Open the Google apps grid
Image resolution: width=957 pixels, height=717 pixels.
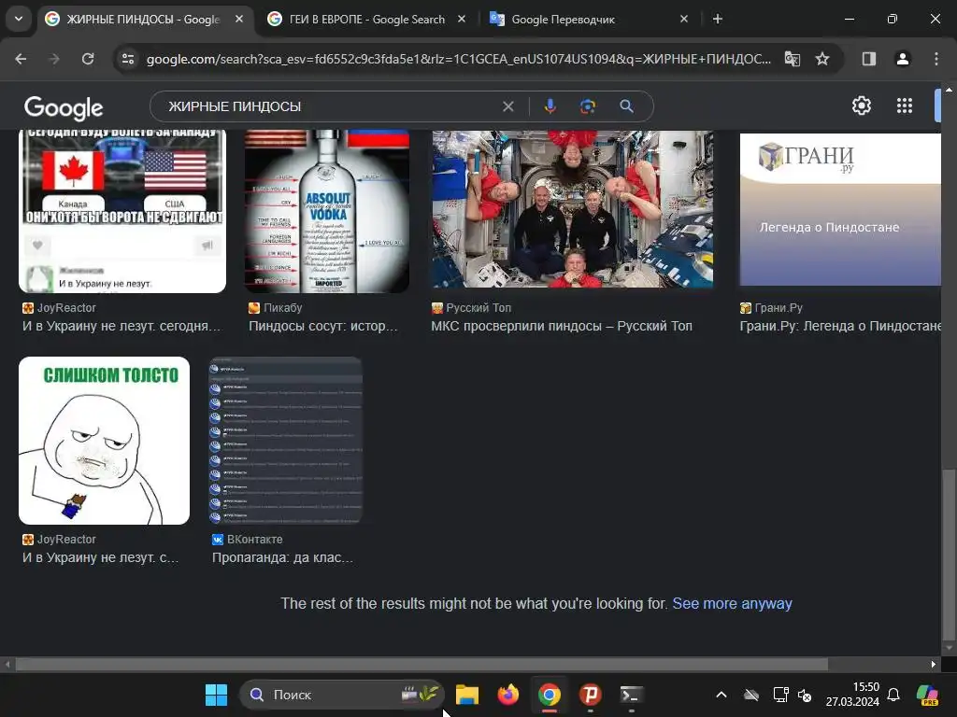point(905,105)
